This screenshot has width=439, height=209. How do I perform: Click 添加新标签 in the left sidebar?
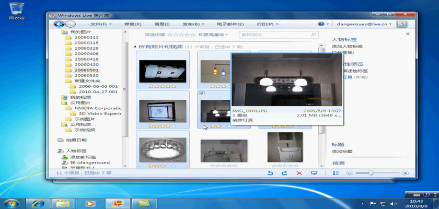click(x=84, y=157)
